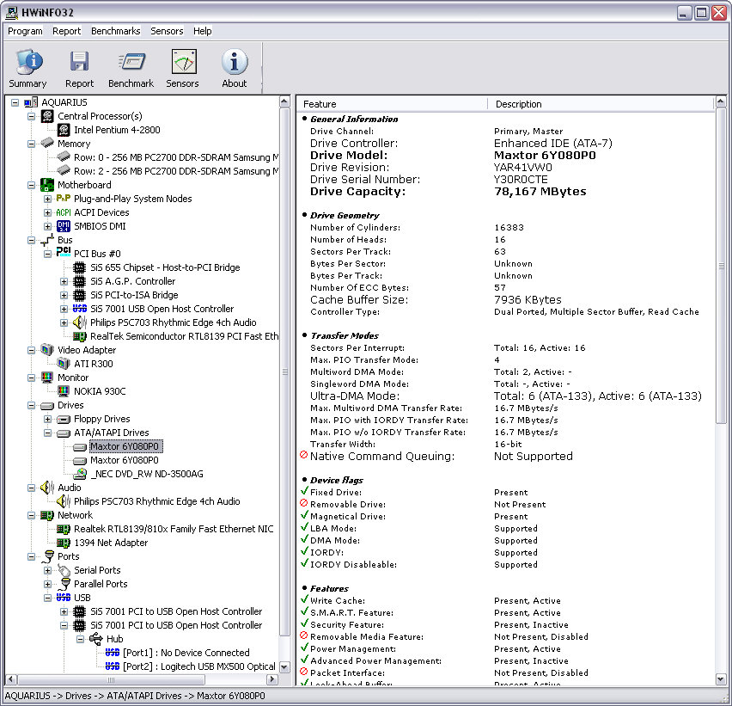
Task: Select the SMBIOS DMI icon
Action: pos(64,226)
